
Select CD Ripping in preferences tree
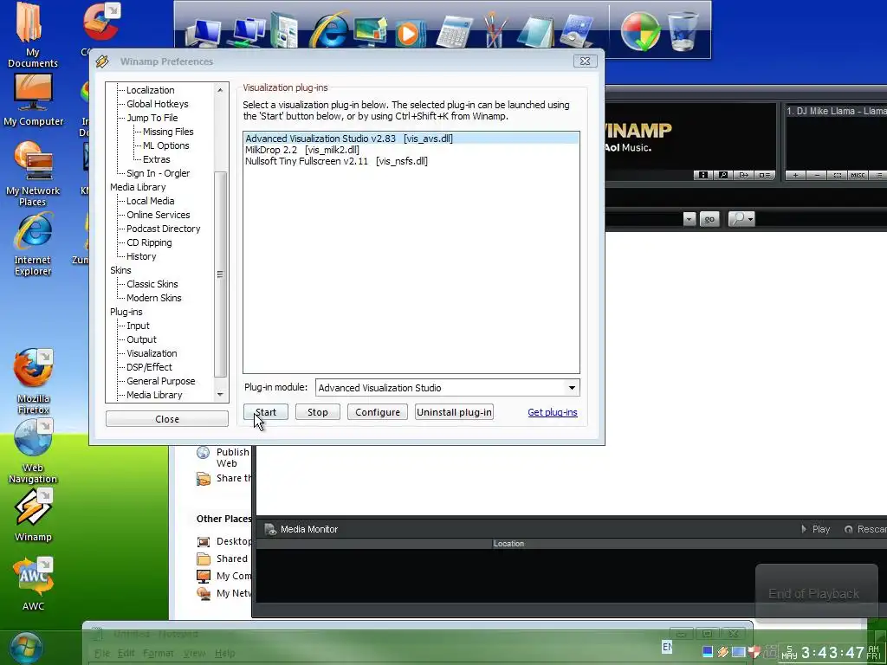(149, 242)
